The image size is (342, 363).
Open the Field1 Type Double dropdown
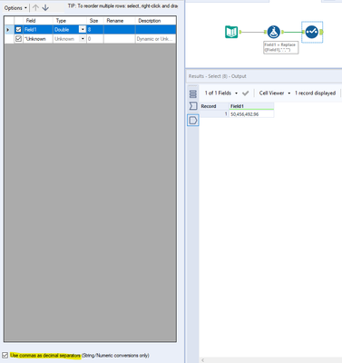(x=83, y=30)
